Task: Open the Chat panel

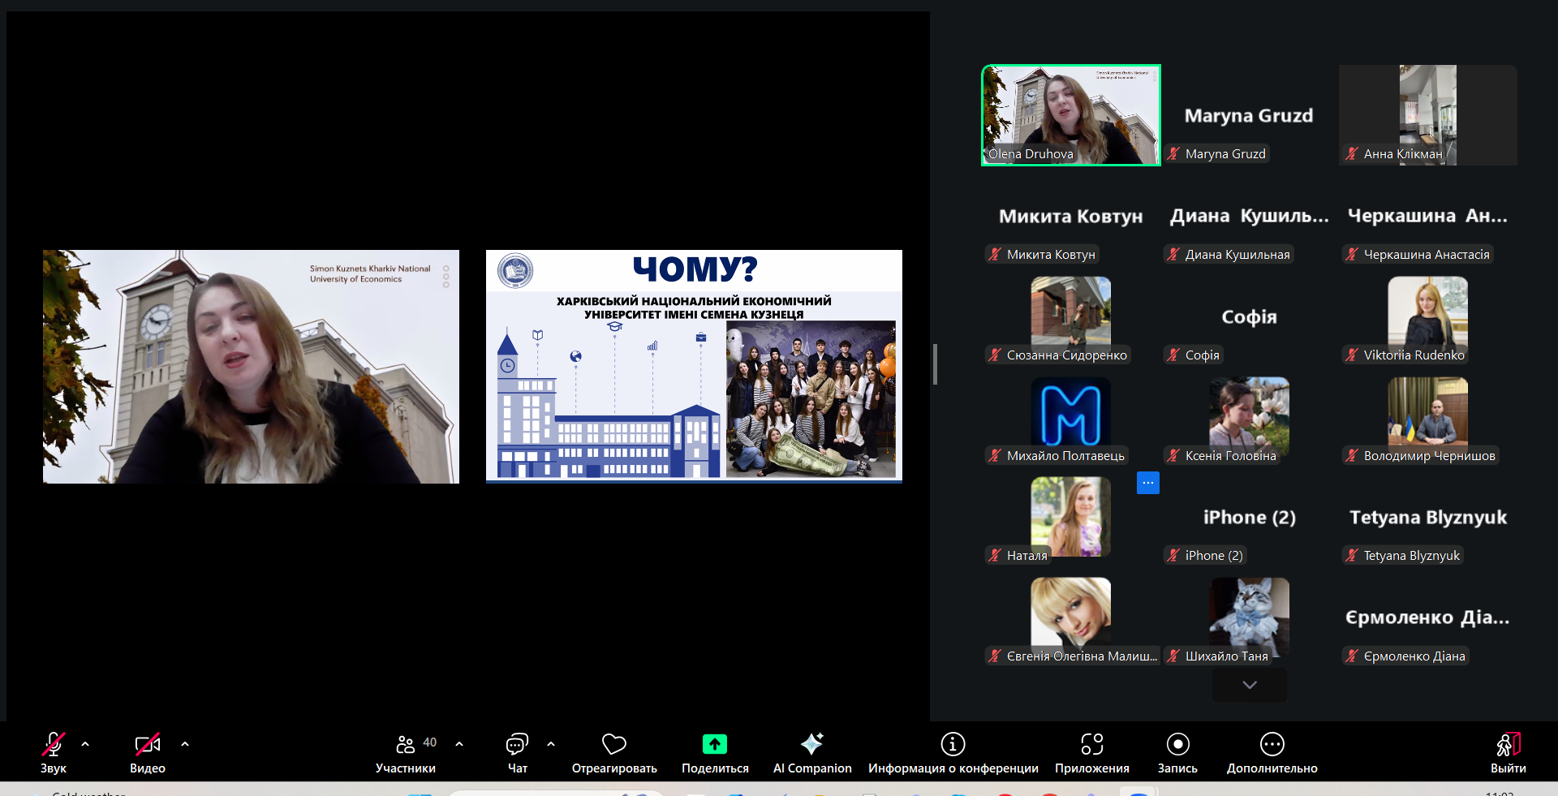Action: (517, 744)
